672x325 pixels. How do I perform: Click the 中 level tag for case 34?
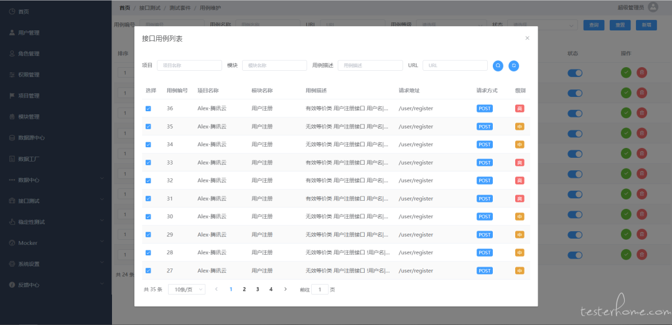(x=520, y=145)
